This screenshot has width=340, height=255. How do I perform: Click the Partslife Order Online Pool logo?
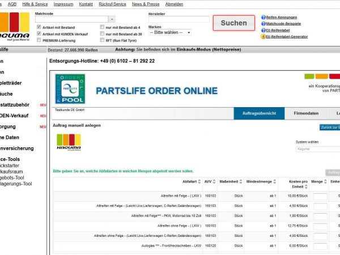(70, 89)
